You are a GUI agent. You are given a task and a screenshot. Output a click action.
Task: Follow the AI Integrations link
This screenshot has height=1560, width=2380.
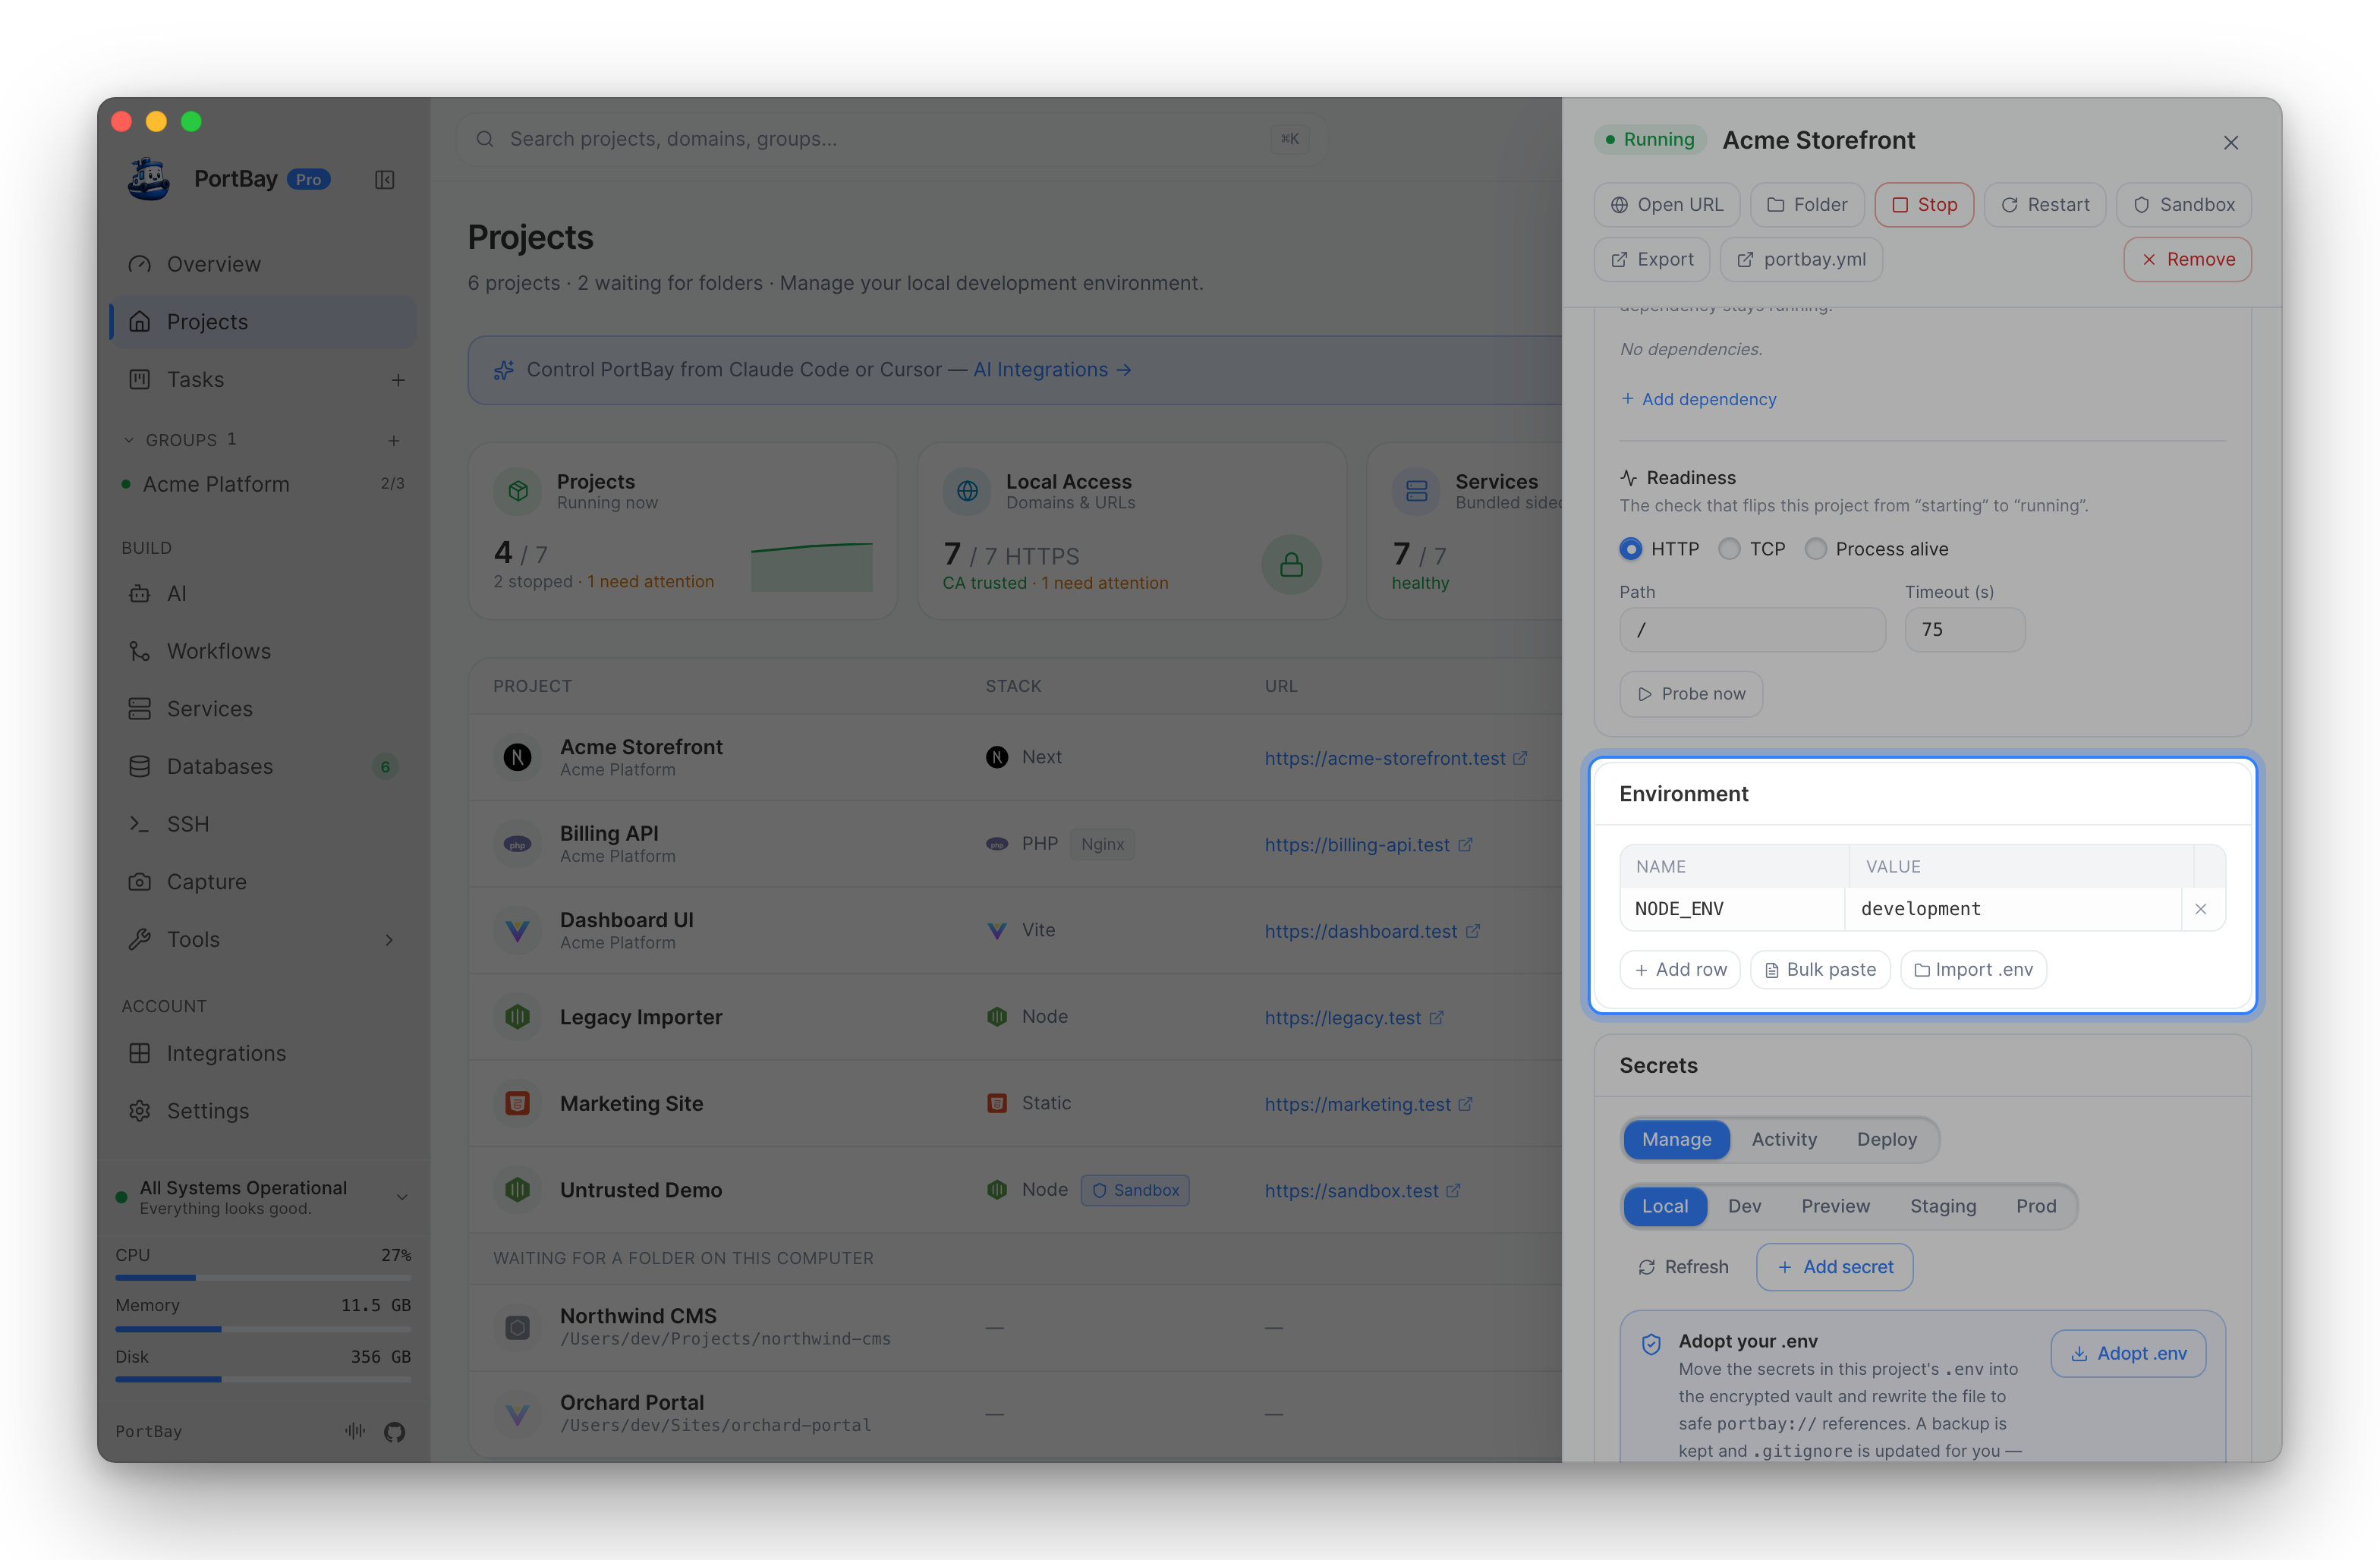click(x=1052, y=370)
